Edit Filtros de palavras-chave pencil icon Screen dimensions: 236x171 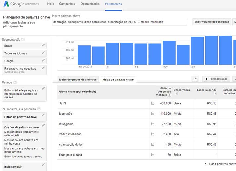pos(43,115)
